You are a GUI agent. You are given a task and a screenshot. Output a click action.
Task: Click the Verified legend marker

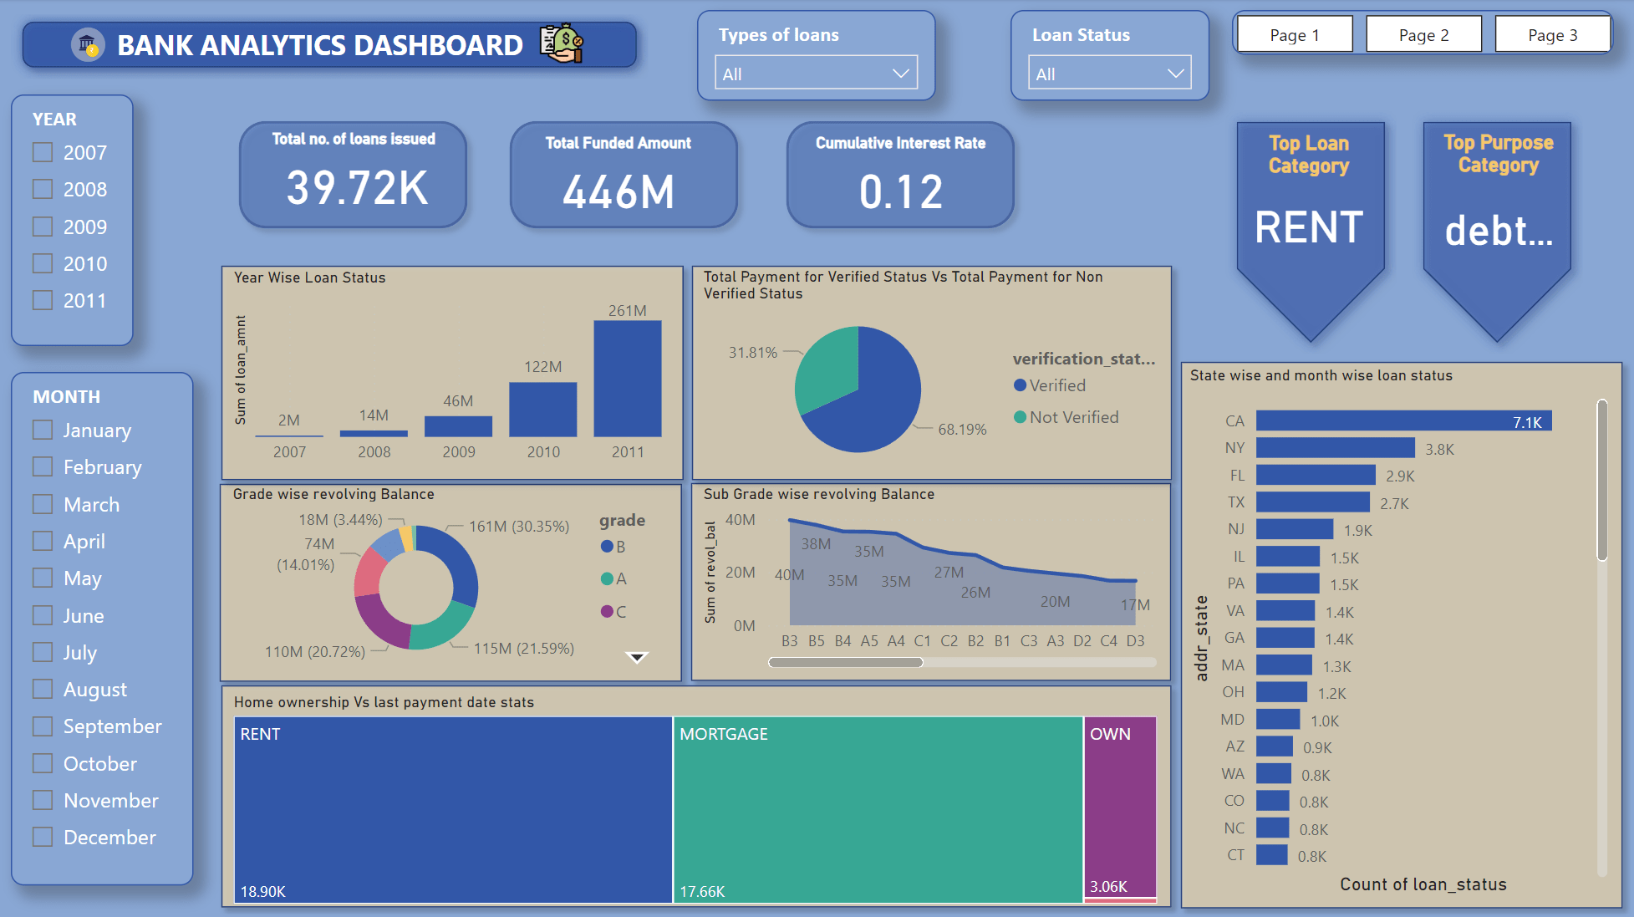tap(1020, 385)
